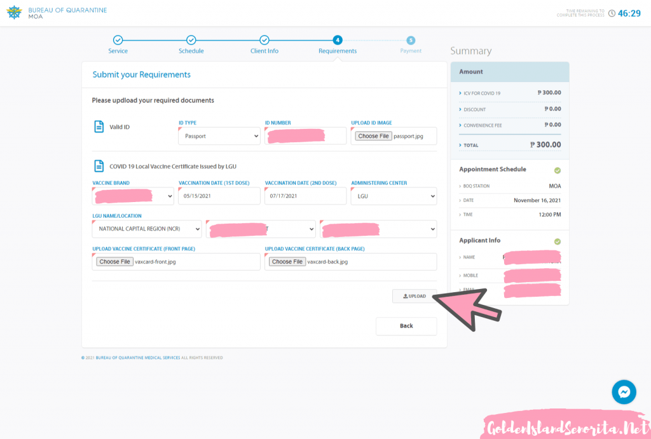
Task: Click the Bureau of Quarantine logo
Action: click(14, 13)
